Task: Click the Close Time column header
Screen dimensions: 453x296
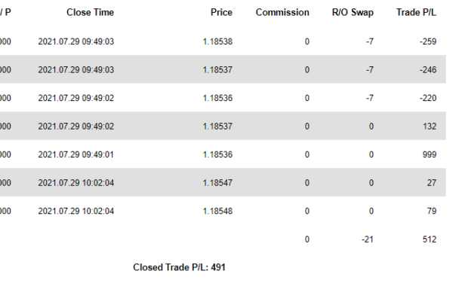Action: 90,12
